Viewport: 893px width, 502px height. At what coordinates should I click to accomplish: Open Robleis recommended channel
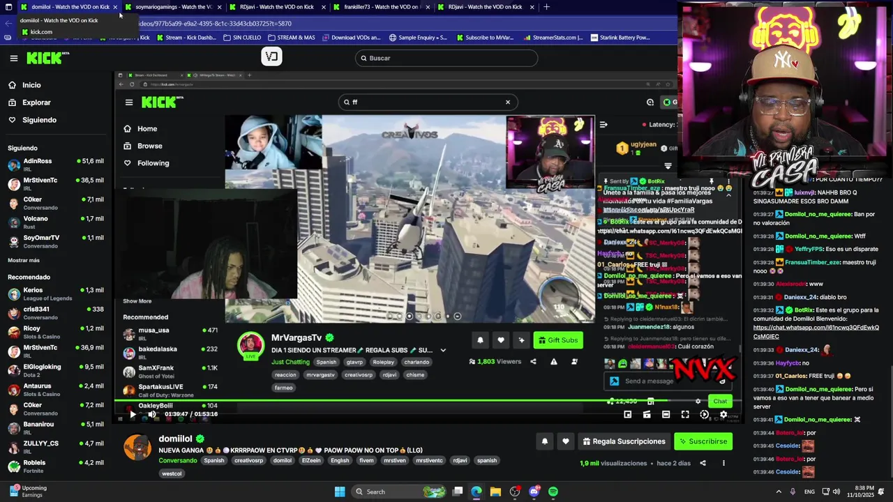click(x=56, y=466)
